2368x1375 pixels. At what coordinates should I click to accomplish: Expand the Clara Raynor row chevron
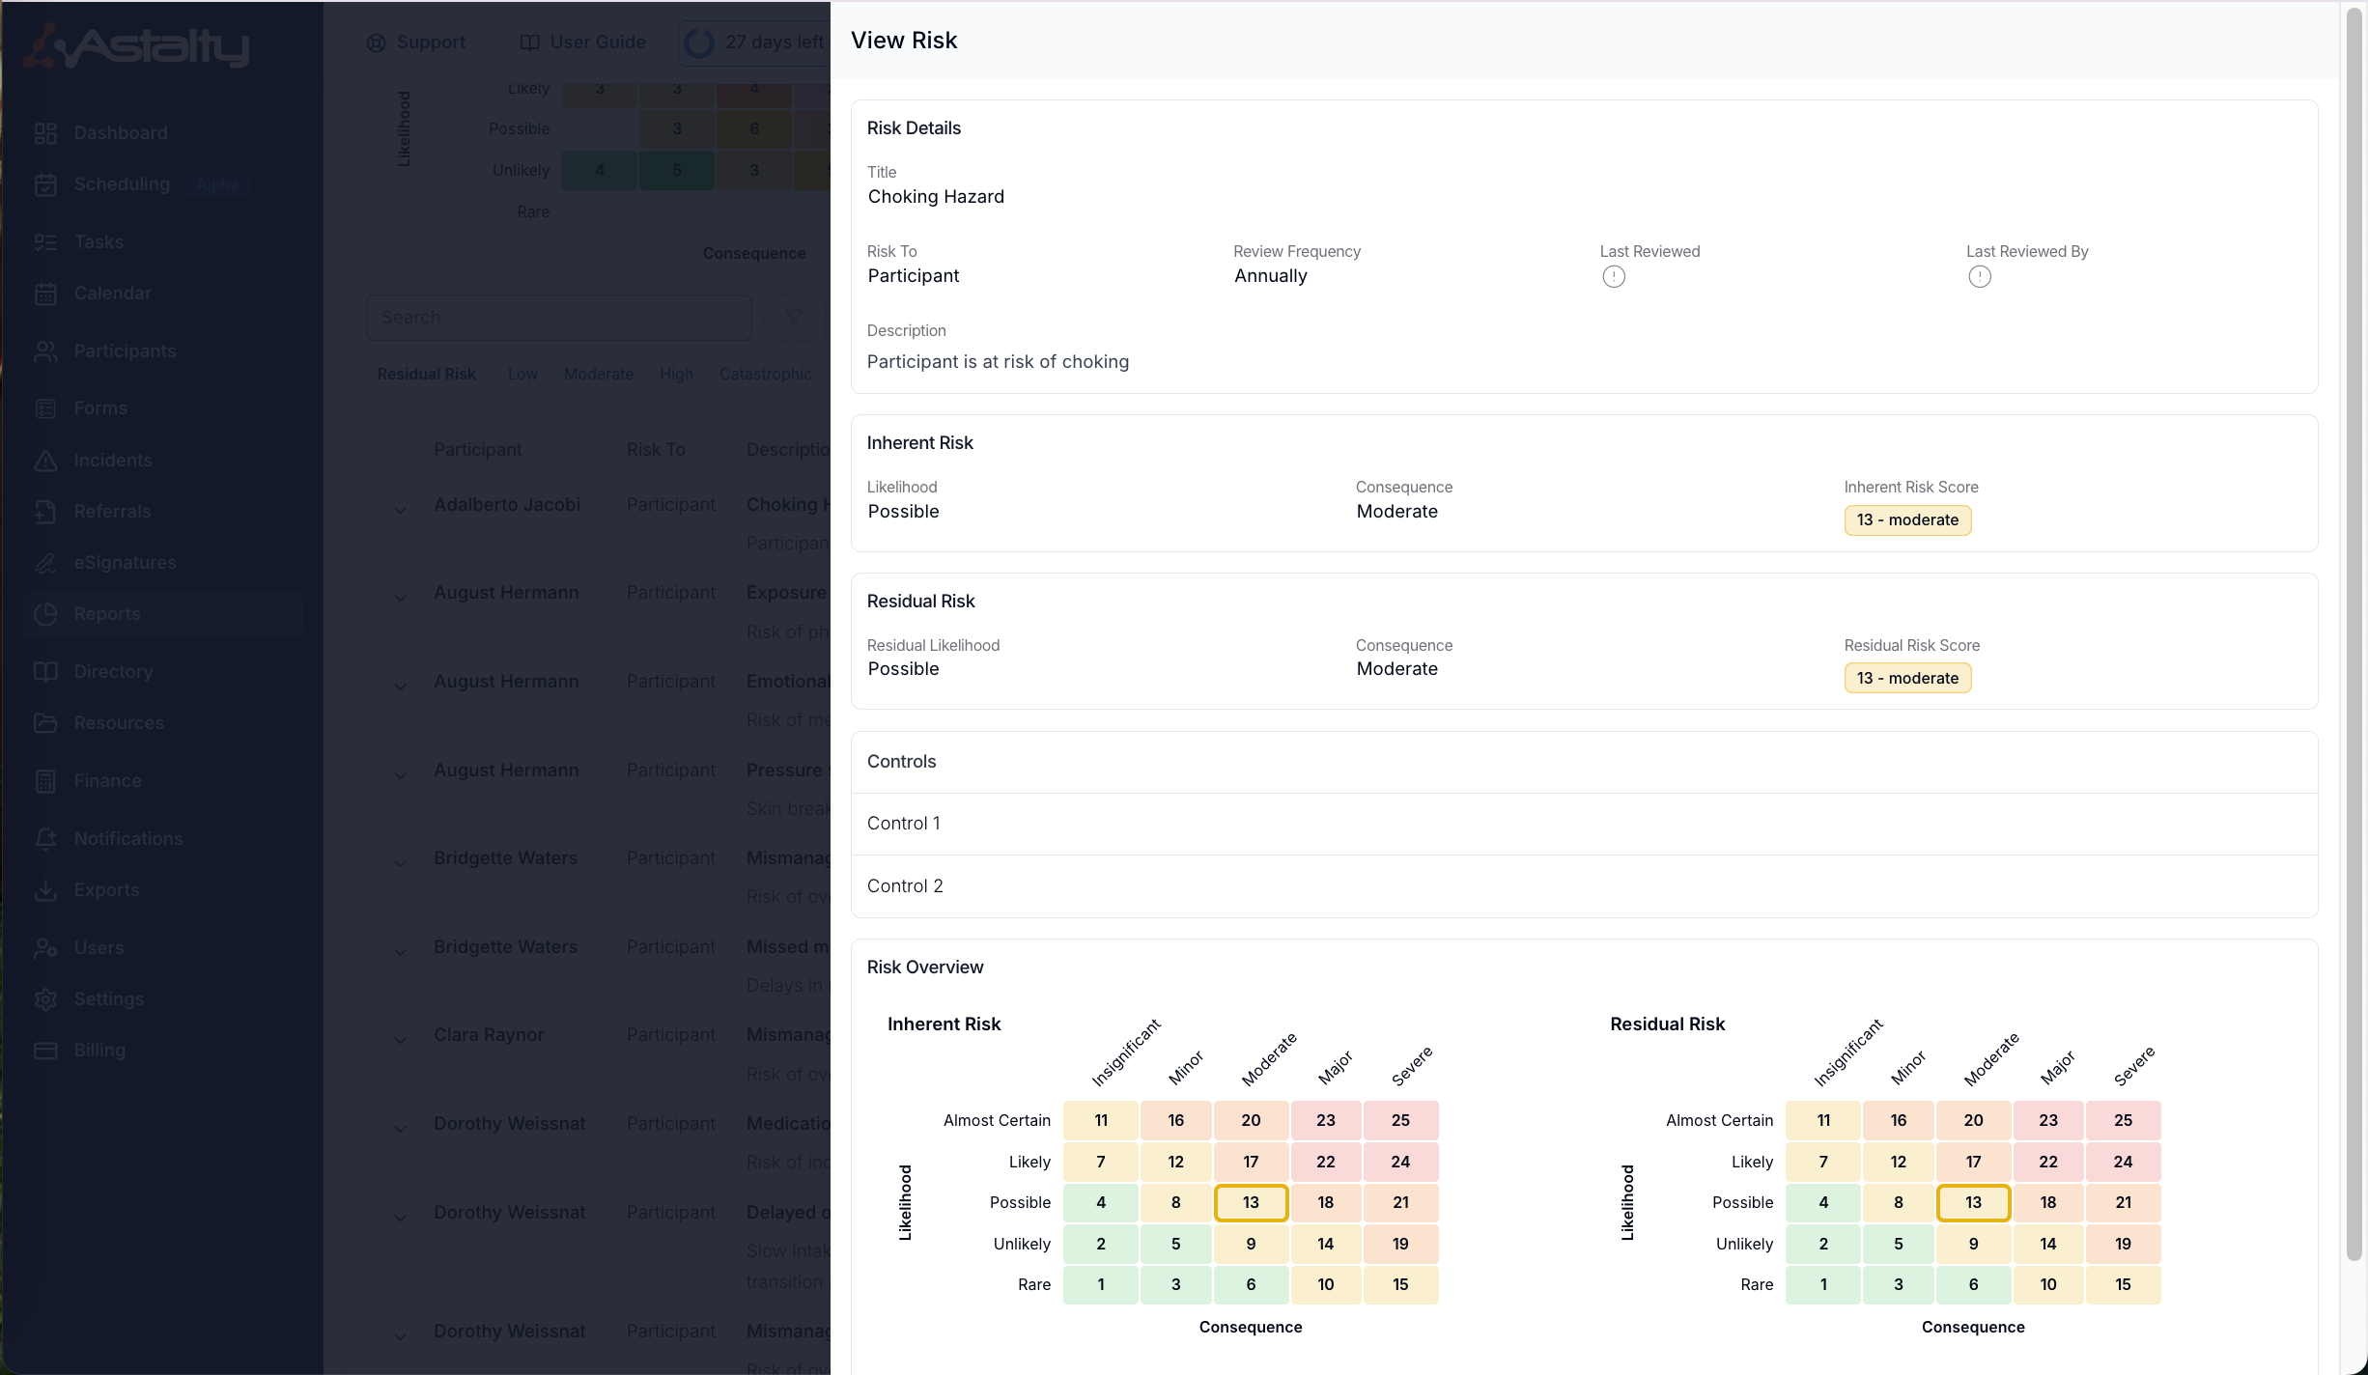point(400,1039)
